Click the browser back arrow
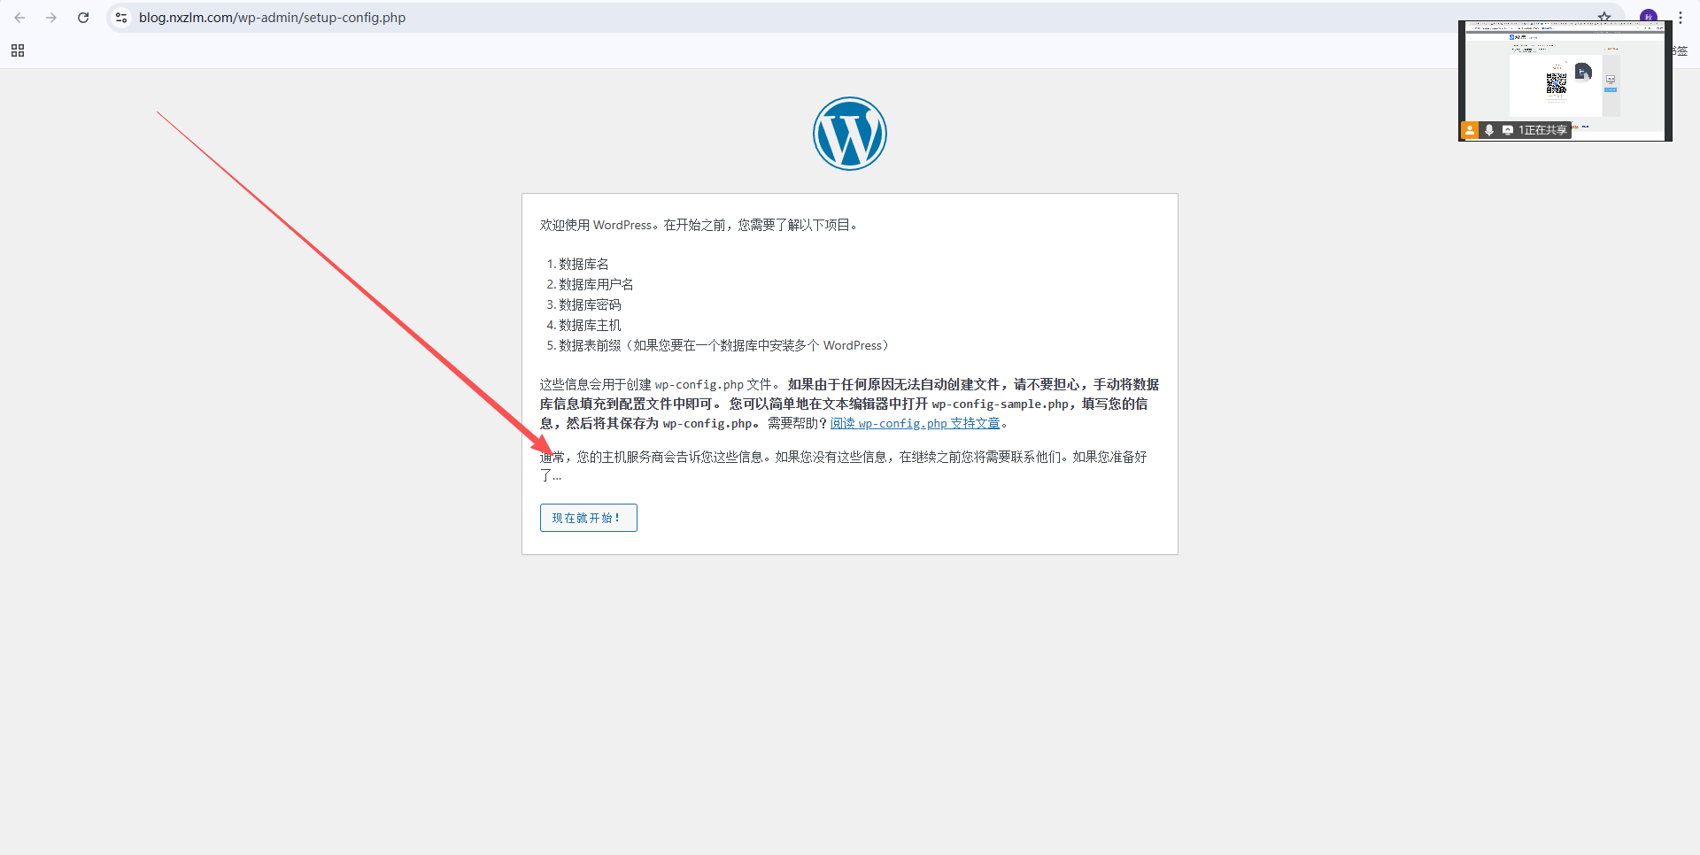This screenshot has height=855, width=1700. coord(19,18)
